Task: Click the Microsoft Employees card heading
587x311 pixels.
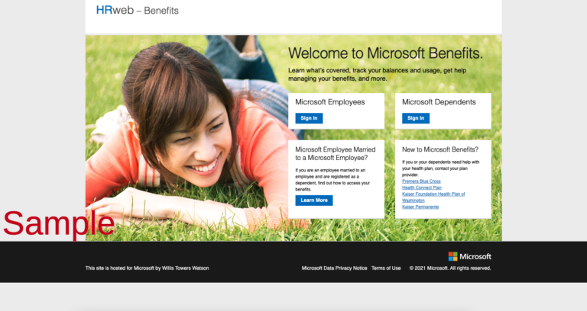Action: 330,102
